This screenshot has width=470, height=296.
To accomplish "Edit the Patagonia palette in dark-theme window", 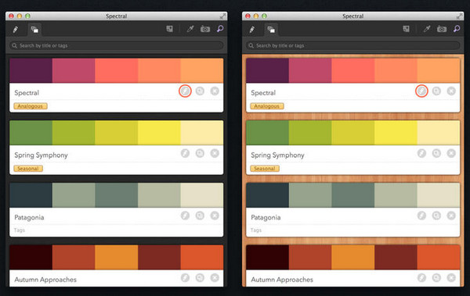I will pyautogui.click(x=185, y=216).
